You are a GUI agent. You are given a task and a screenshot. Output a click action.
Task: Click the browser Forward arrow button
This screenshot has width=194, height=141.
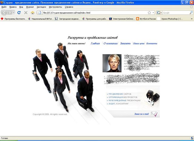click(x=10, y=13)
